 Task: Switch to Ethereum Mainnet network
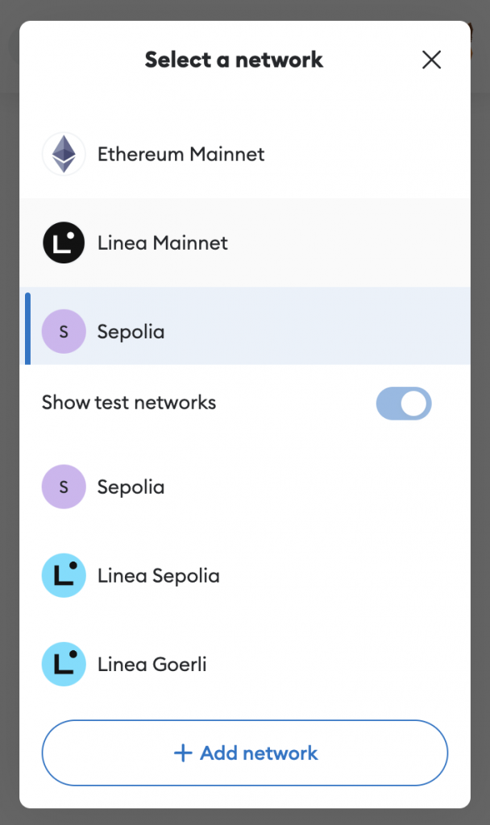pyautogui.click(x=181, y=154)
